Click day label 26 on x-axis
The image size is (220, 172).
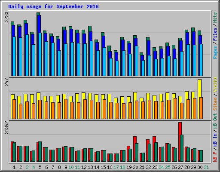point(174,167)
